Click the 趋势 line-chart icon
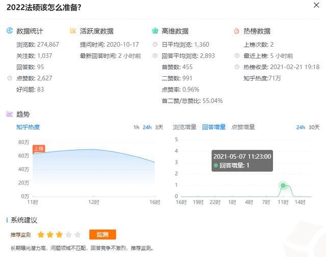326x257 pixels. point(10,114)
